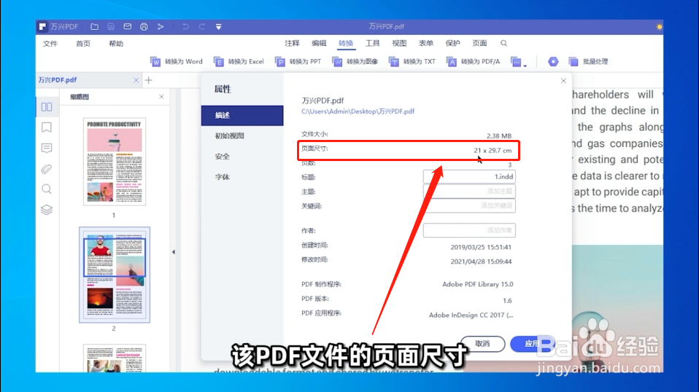Select the 转换 tab
This screenshot has height=392, width=699.
pos(346,43)
